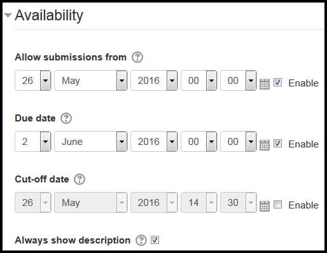
Task: Collapse the Availability section arrow
Action: coord(8,15)
